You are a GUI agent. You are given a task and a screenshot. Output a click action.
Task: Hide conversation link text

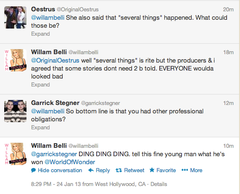pos(60,170)
